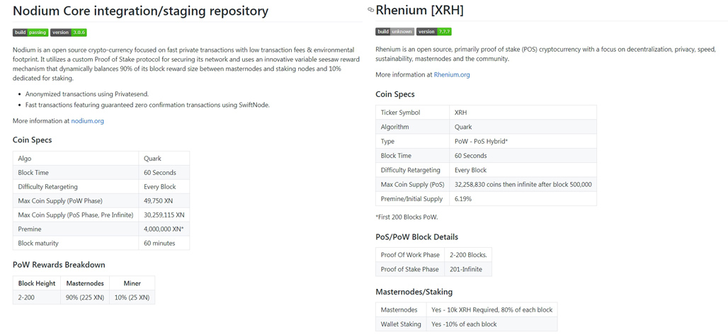Viewport: 728px width, 335px height.
Task: Open the nodium.org link
Action: click(x=87, y=121)
